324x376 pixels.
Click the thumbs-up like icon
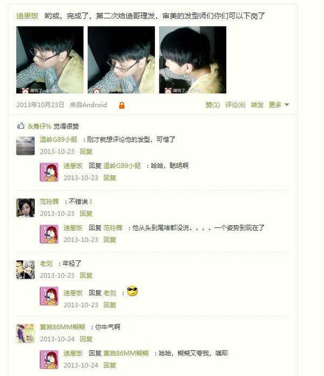tap(21, 125)
